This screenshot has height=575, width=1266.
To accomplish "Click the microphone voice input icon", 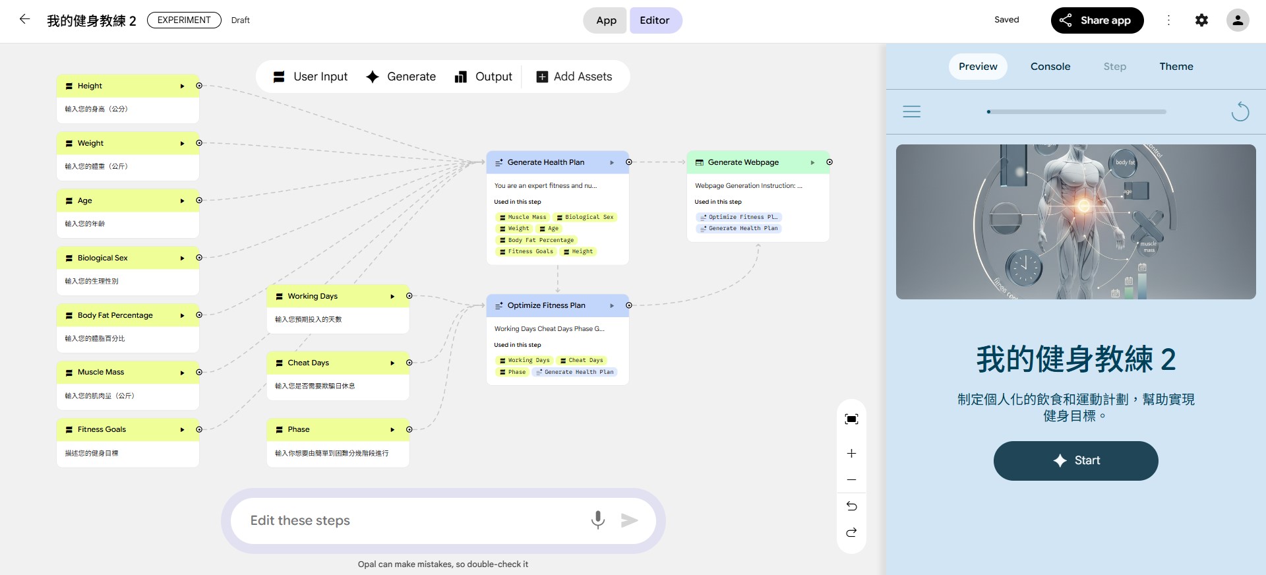I will (x=597, y=520).
